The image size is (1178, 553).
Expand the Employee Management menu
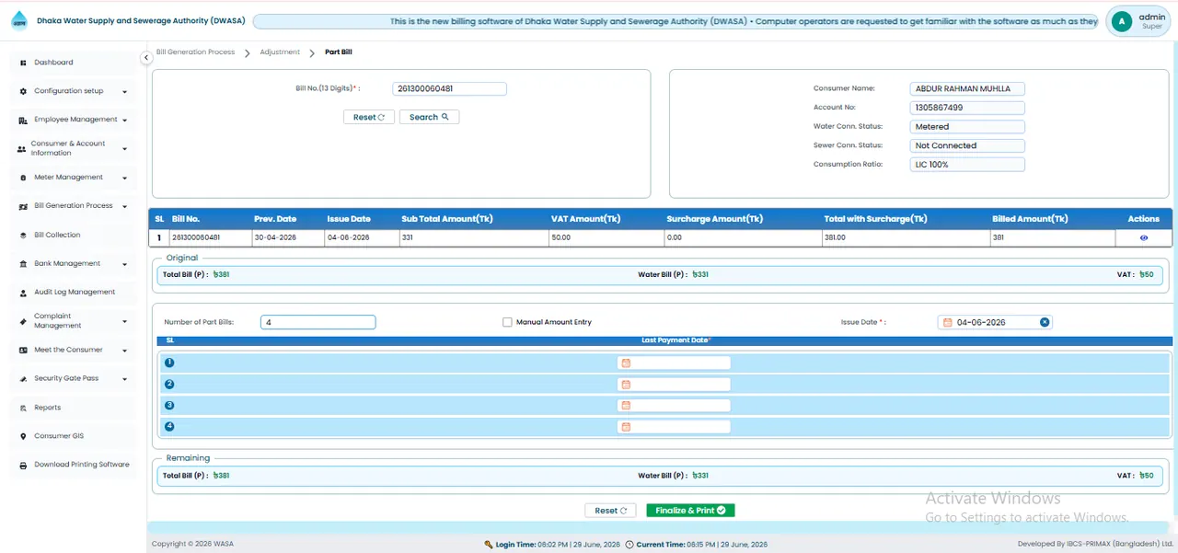[x=72, y=120]
